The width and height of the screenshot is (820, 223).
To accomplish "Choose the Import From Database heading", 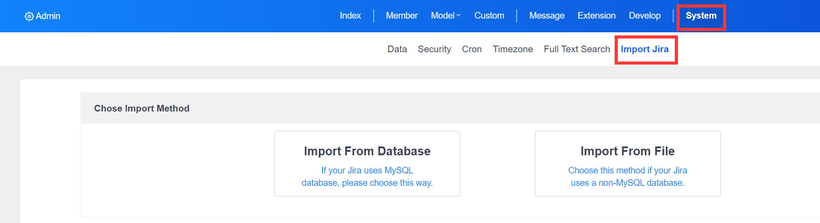I will click(x=367, y=151).
